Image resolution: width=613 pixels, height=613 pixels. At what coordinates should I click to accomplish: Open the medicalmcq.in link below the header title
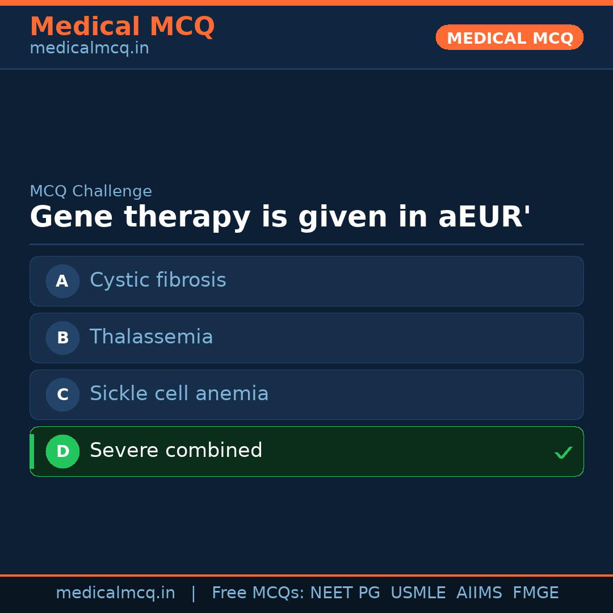pyautogui.click(x=89, y=49)
